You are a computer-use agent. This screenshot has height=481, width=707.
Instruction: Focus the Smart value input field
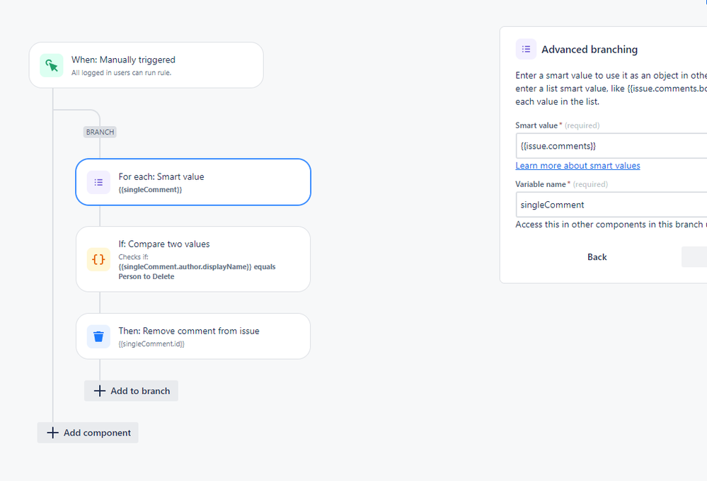[611, 146]
